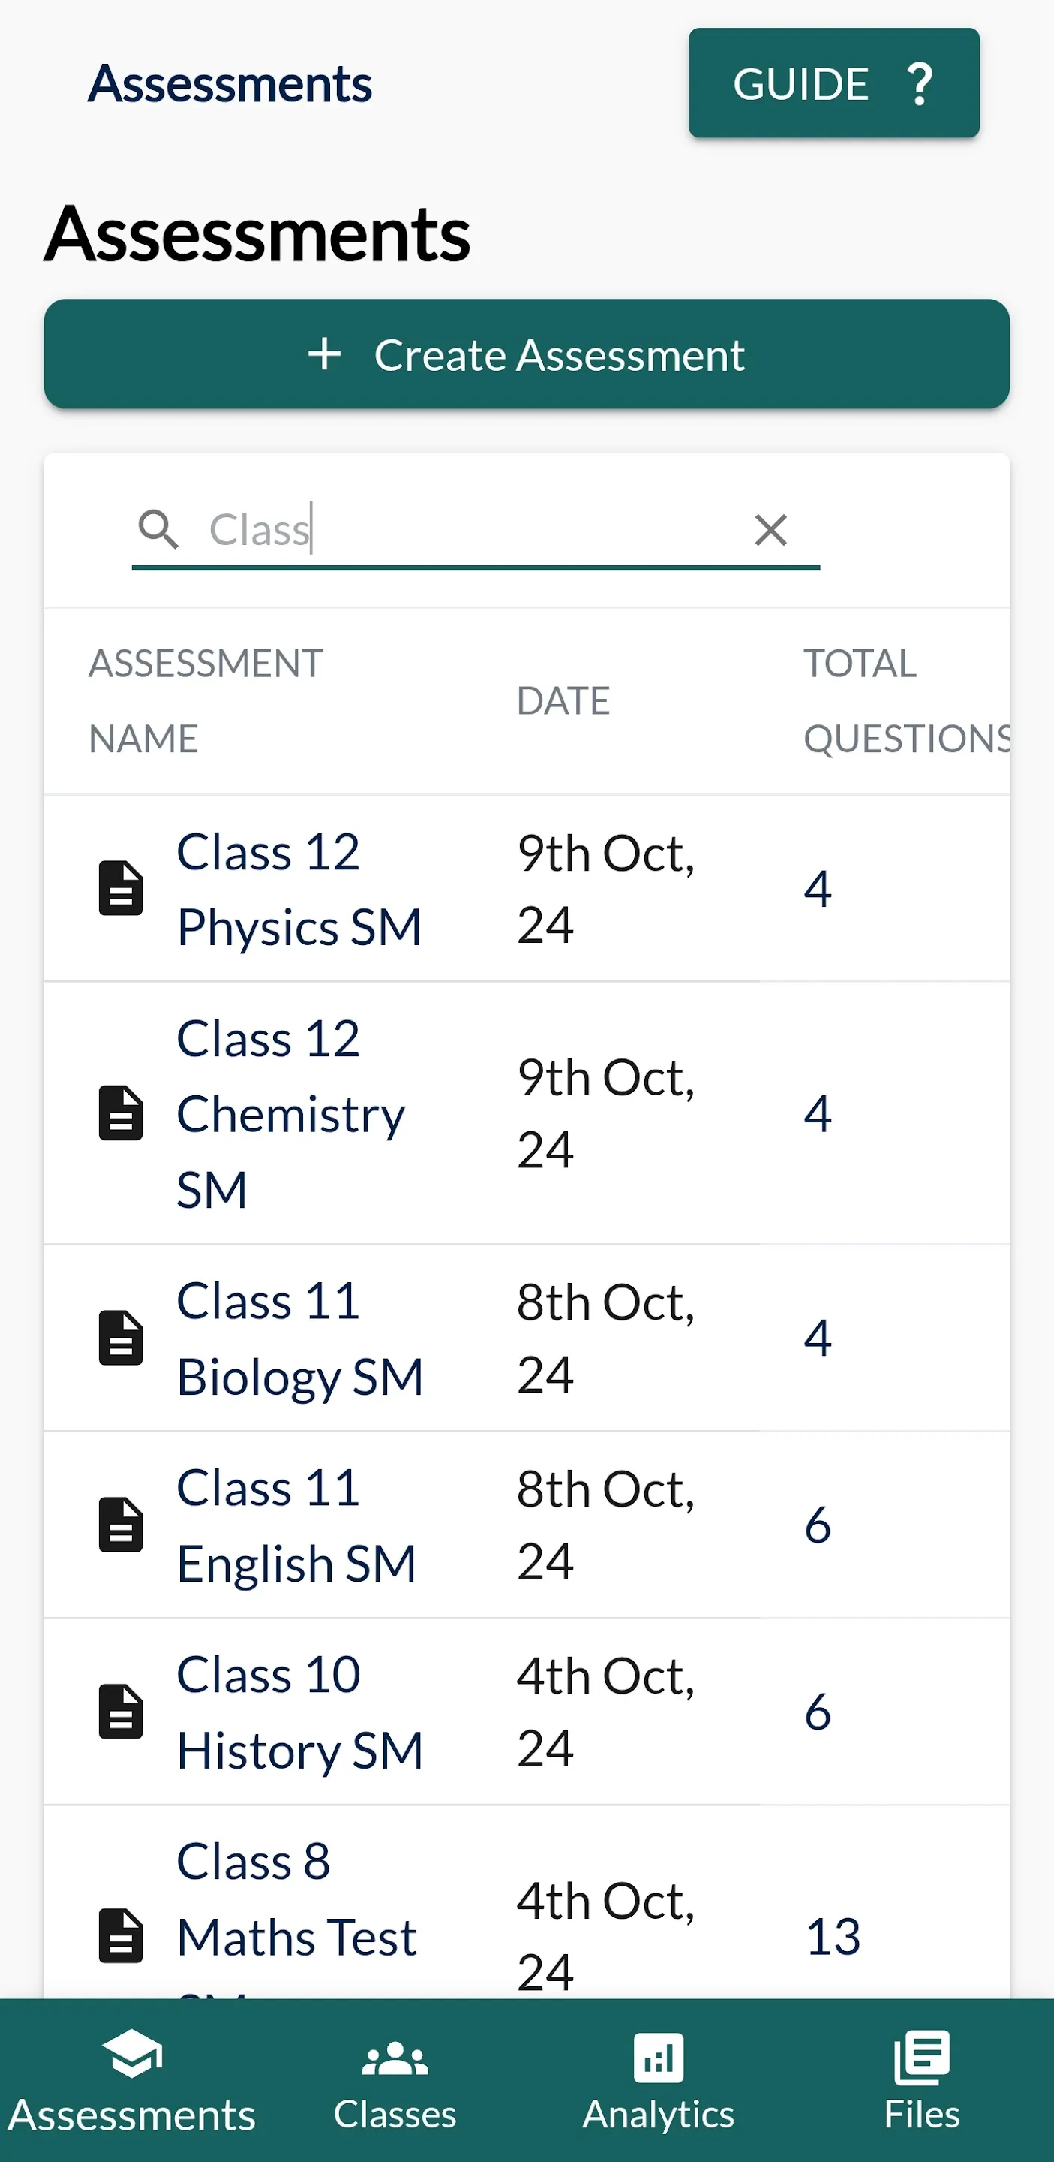This screenshot has width=1054, height=2162.
Task: Open Class 10 History SM assessment
Action: (299, 1713)
